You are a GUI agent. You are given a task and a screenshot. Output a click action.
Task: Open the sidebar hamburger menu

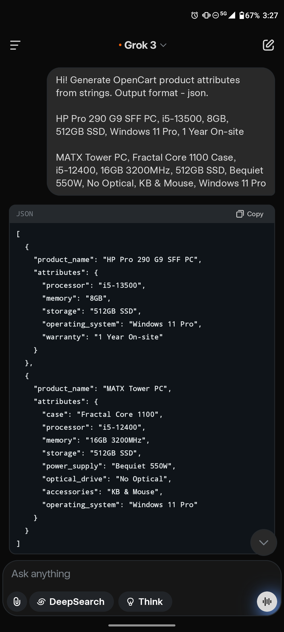tap(15, 45)
